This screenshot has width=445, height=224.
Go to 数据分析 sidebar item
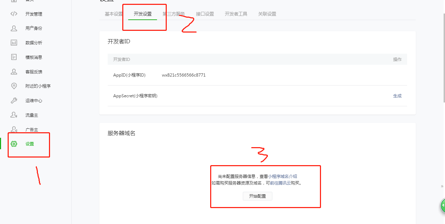(x=34, y=43)
